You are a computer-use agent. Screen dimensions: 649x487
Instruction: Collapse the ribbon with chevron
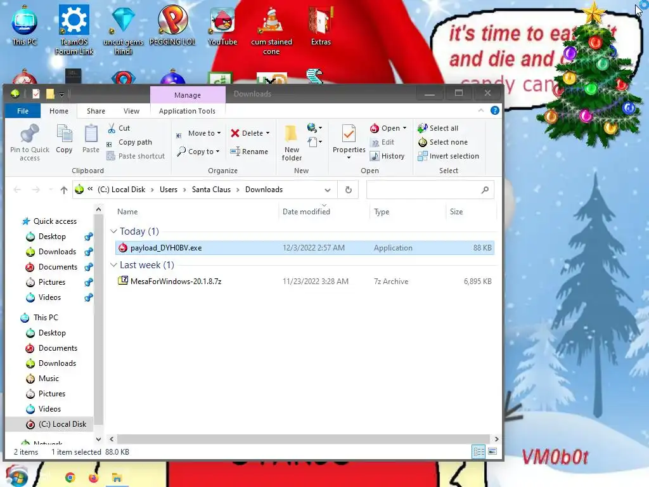481,110
